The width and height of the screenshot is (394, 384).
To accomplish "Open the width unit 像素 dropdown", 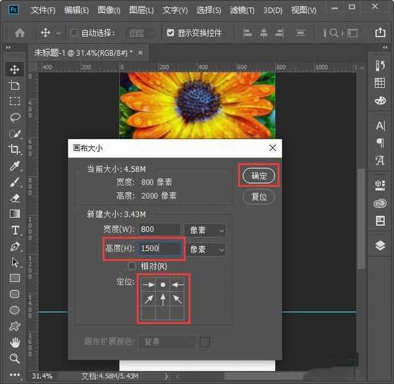I will [x=206, y=230].
